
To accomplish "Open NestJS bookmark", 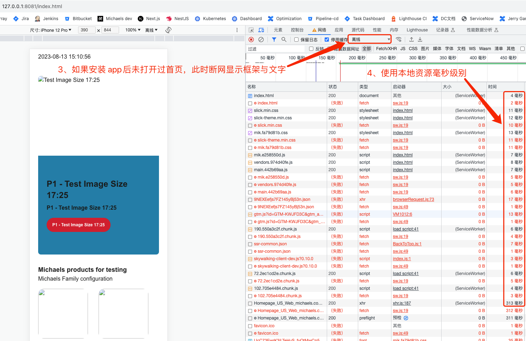I will click(x=178, y=19).
